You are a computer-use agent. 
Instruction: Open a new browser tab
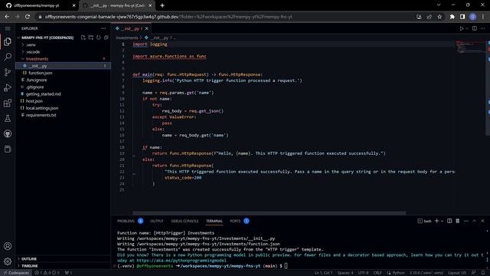162,5
